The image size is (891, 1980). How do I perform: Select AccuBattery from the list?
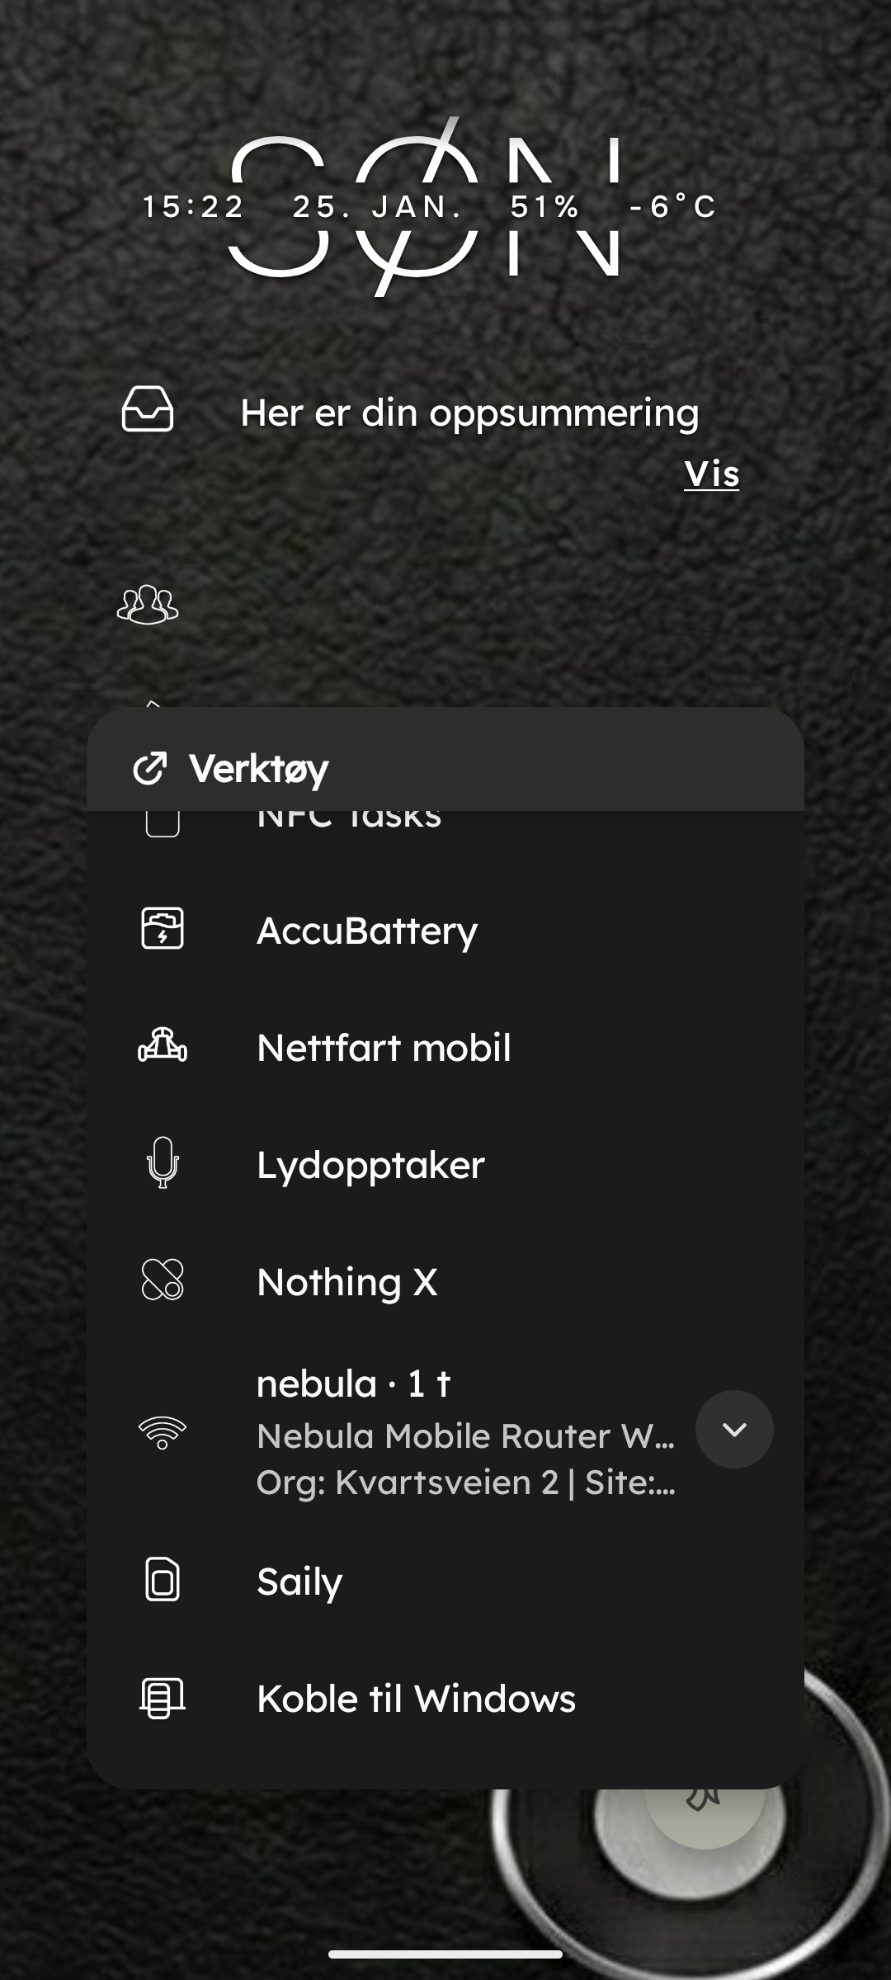[445, 931]
